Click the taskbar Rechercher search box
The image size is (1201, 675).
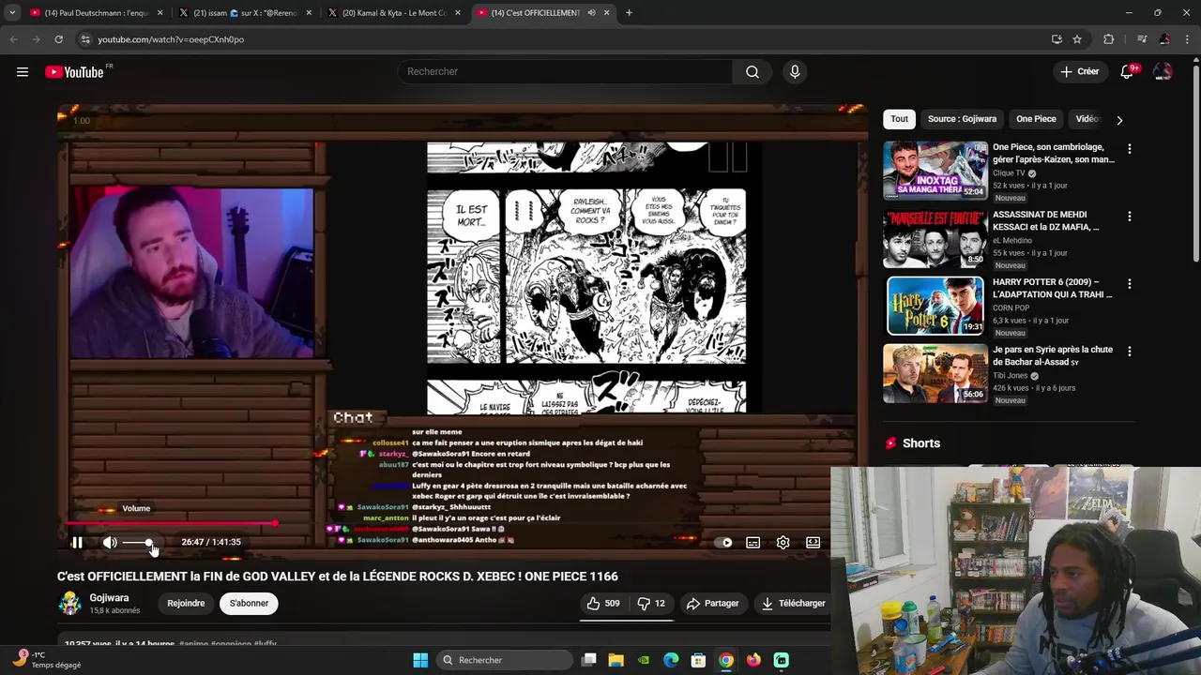[x=505, y=660]
